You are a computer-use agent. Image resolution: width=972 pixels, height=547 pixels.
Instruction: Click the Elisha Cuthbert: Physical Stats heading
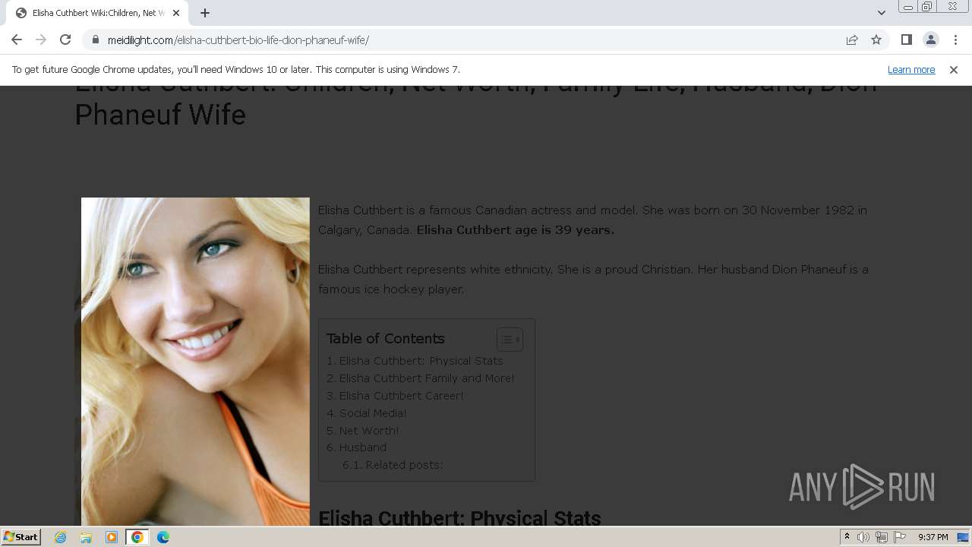pos(459,518)
